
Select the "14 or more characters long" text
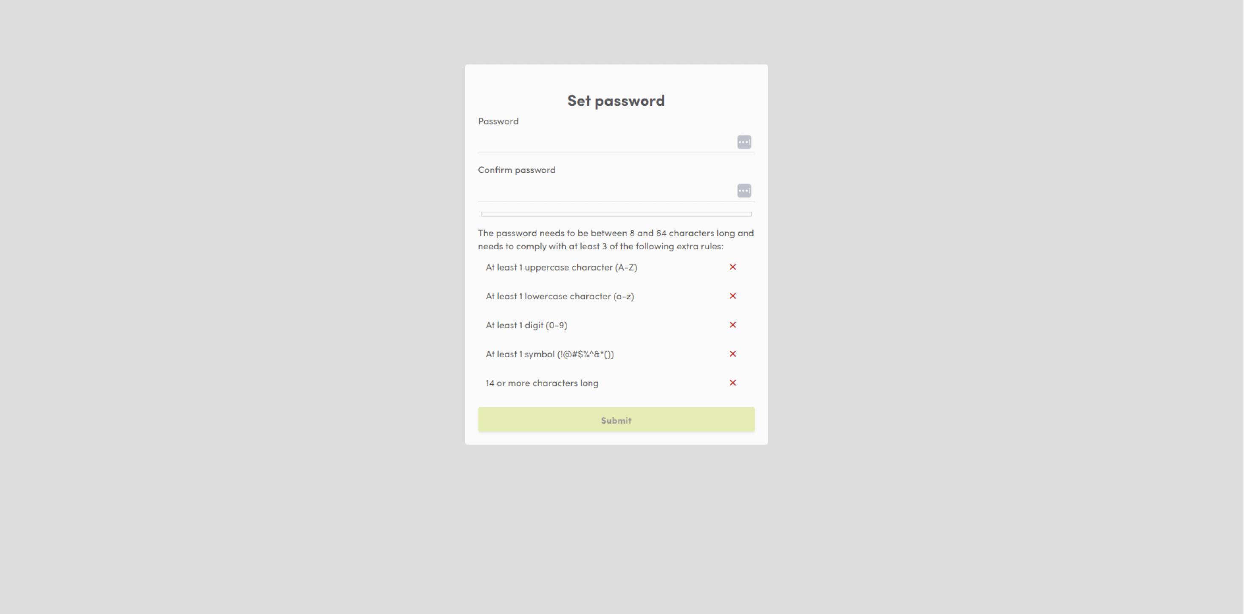tap(542, 383)
